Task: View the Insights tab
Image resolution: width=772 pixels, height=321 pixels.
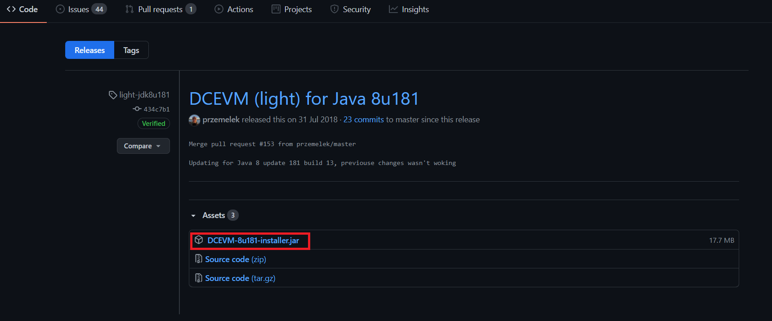Action: [409, 9]
